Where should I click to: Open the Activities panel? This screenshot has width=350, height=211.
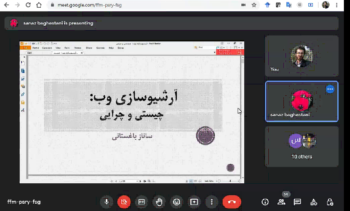tap(314, 202)
